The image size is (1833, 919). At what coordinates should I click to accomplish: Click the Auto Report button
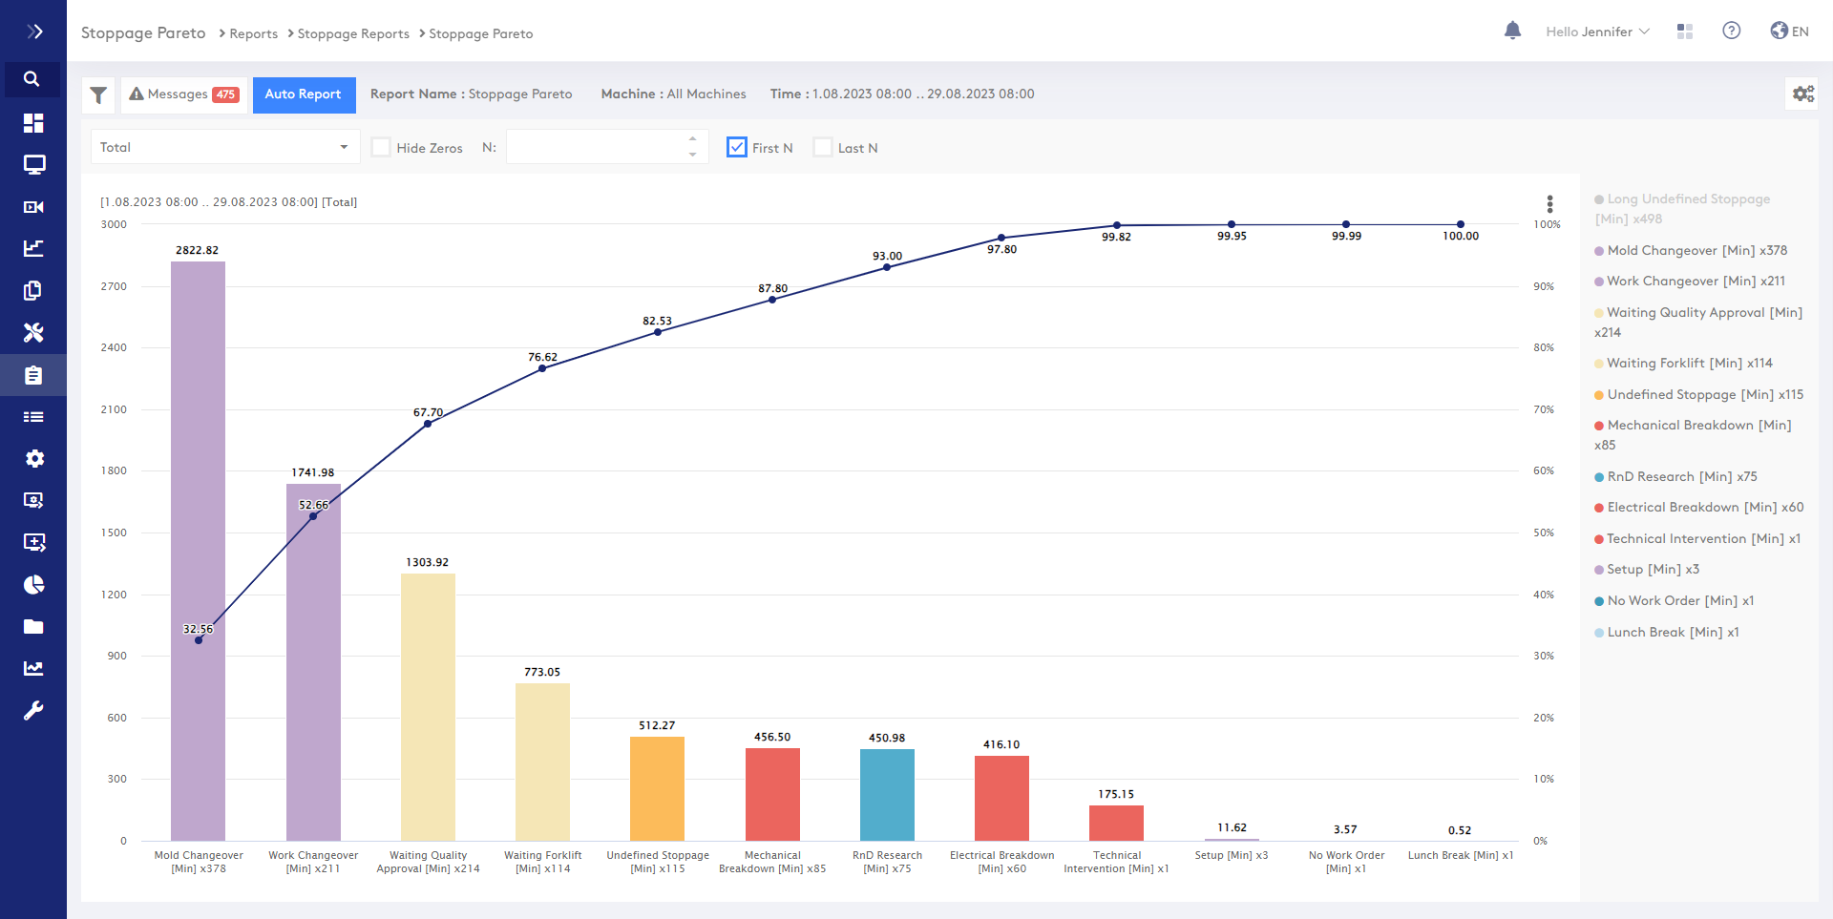pos(304,94)
